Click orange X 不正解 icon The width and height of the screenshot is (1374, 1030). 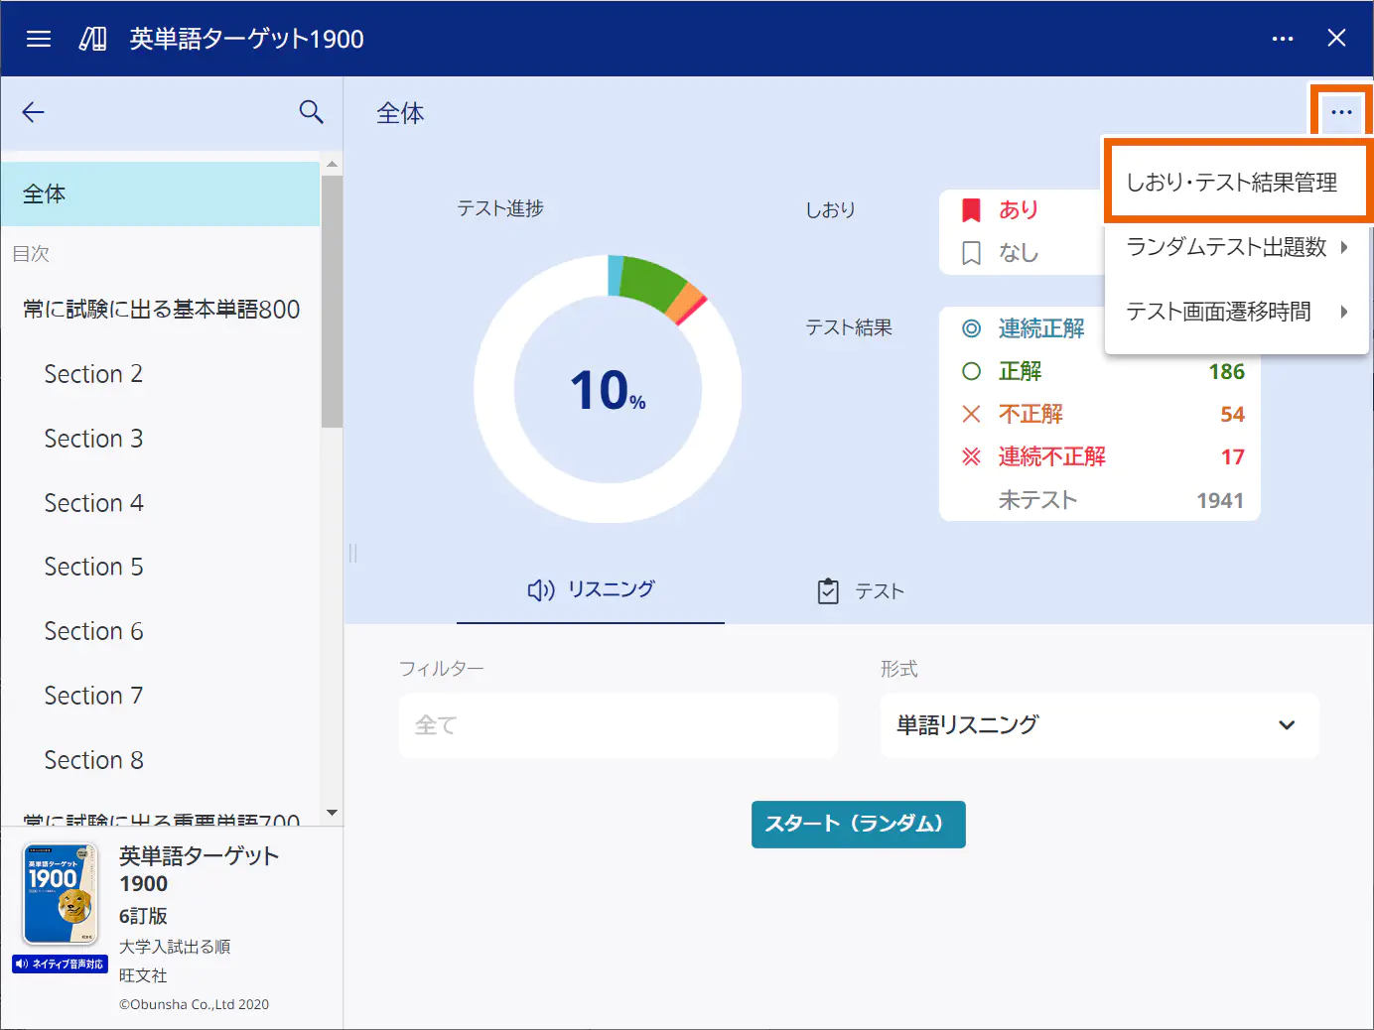click(x=972, y=414)
